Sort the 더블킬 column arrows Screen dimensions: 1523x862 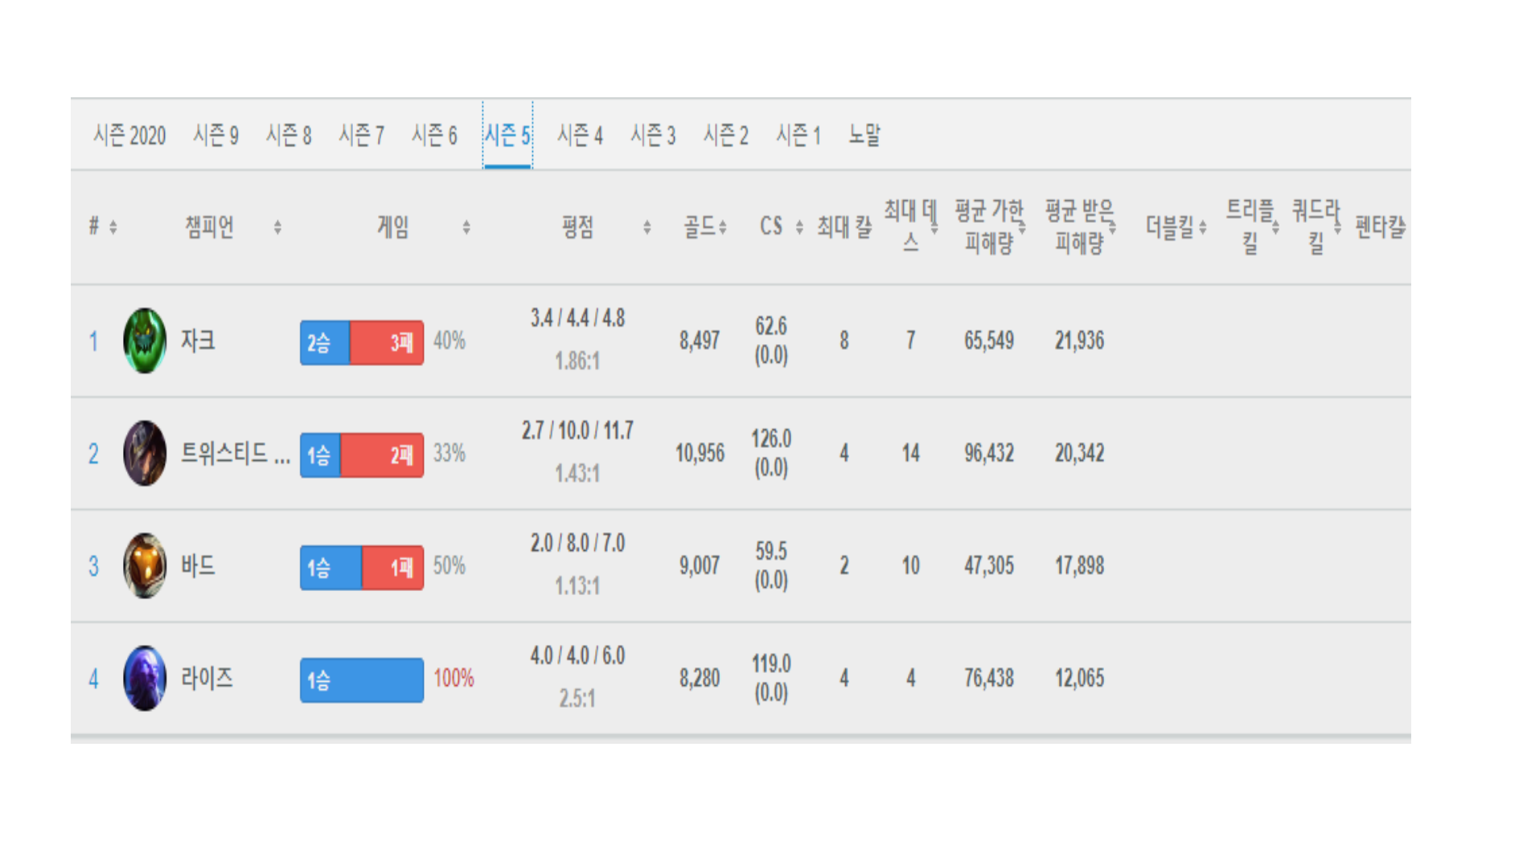1203,228
